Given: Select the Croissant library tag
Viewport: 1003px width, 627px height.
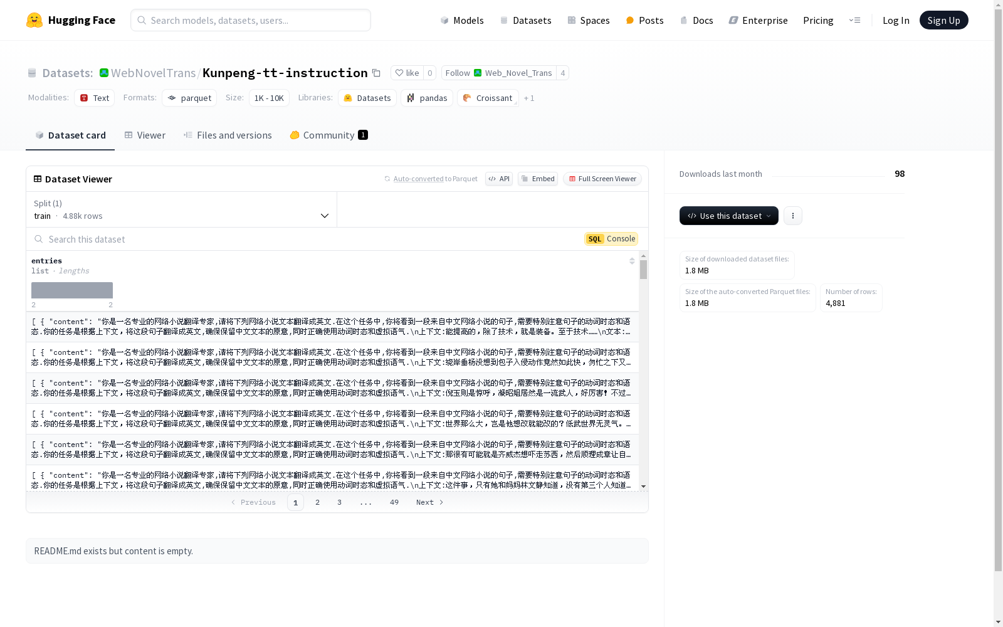Looking at the screenshot, I should point(488,98).
